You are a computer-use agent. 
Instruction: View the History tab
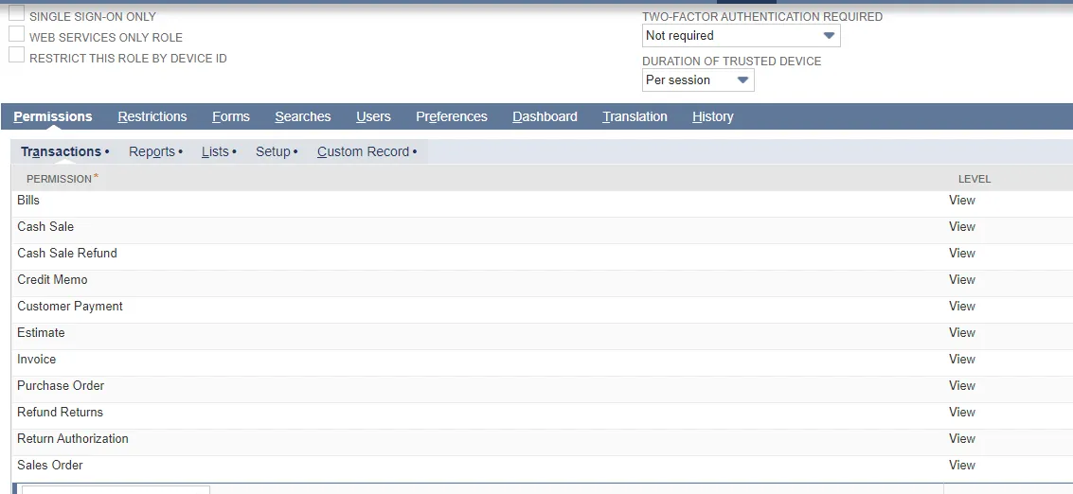712,117
